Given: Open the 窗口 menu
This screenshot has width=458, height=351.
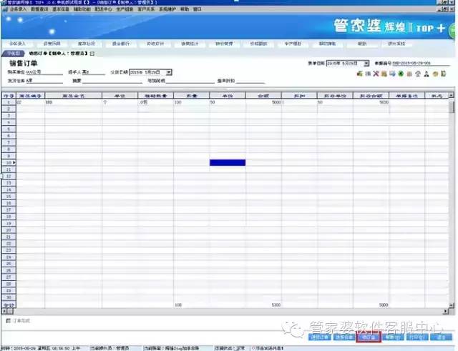Looking at the screenshot, I should 198,9.
